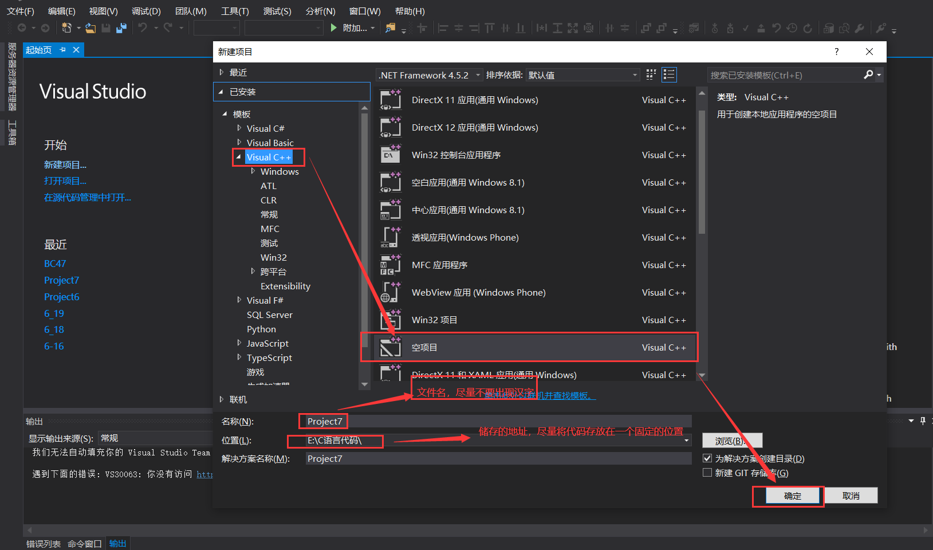Switch template view to medium icons list
The height and width of the screenshot is (550, 933).
669,74
